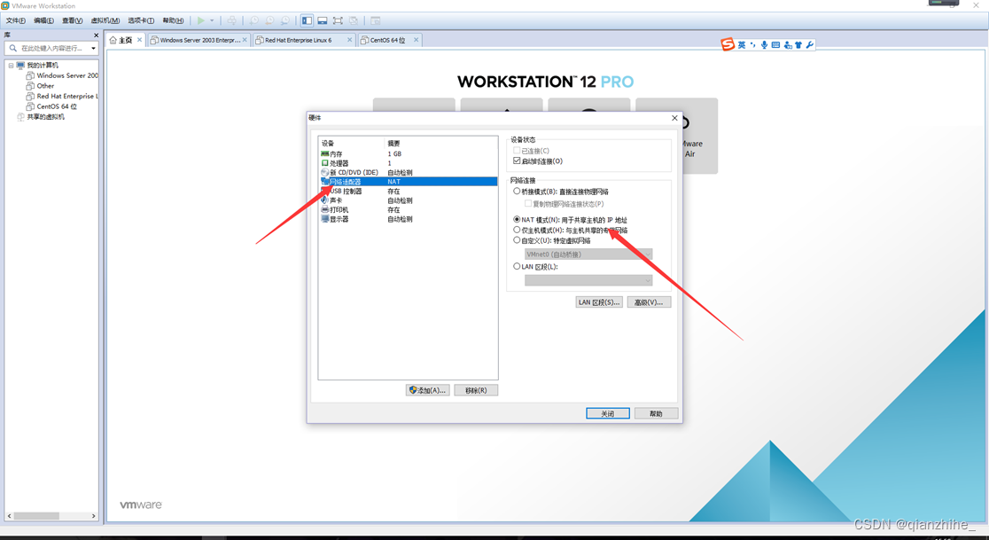
Task: Open the 文件(F) menu
Action: click(16, 20)
